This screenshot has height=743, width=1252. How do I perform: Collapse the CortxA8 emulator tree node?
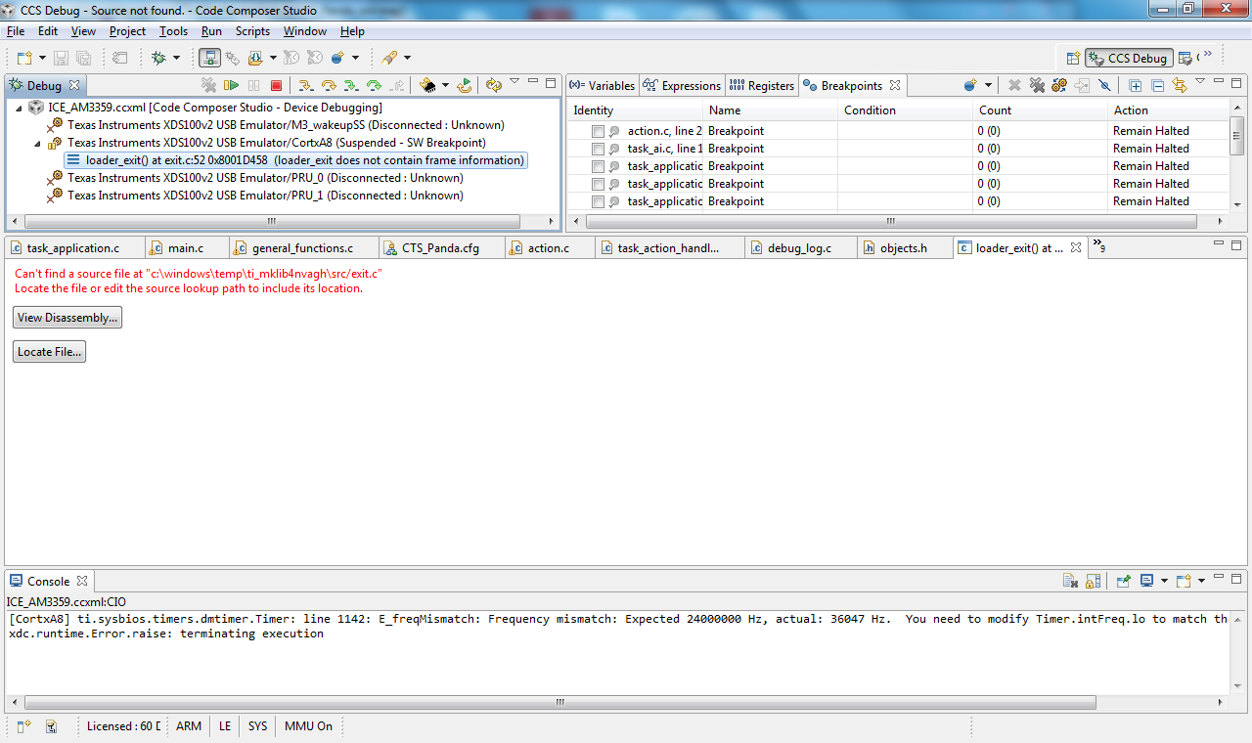click(x=38, y=143)
